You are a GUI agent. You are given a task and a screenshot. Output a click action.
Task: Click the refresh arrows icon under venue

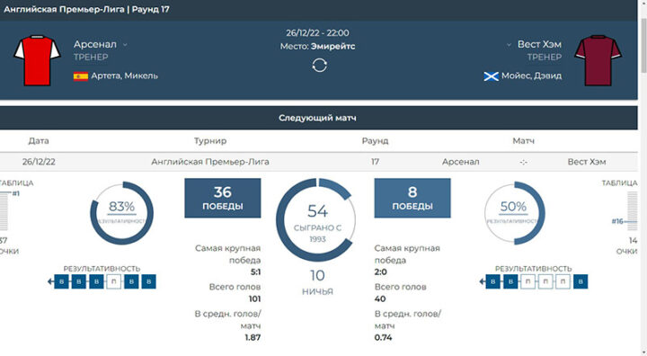click(x=319, y=66)
